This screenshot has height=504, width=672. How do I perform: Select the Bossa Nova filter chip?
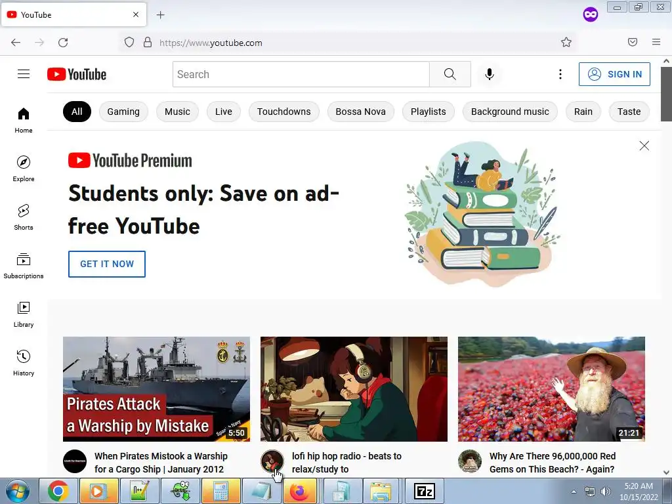click(x=360, y=112)
